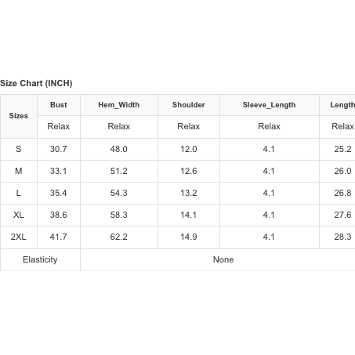Click the Size Chart (INCH) heading
Image resolution: width=355 pixels, height=355 pixels.
coord(36,83)
